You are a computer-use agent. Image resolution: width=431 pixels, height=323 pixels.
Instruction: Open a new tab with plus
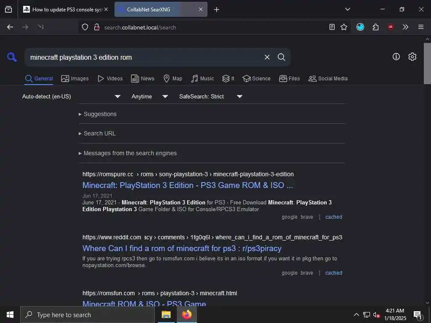[217, 10]
